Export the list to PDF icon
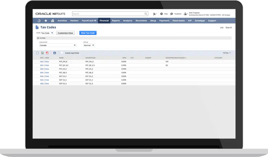This screenshot has height=157, width=268. coord(47,53)
